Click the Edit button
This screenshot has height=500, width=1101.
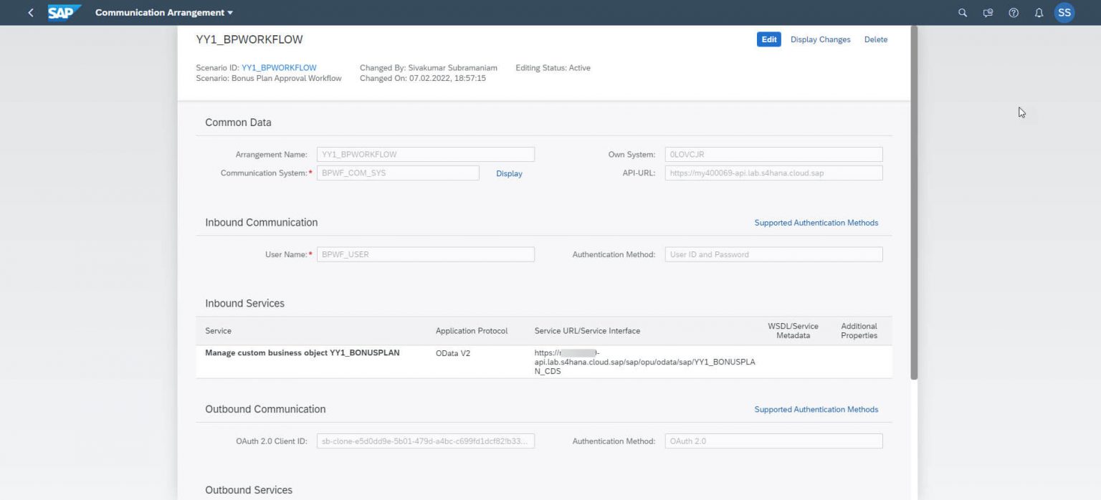pyautogui.click(x=768, y=39)
